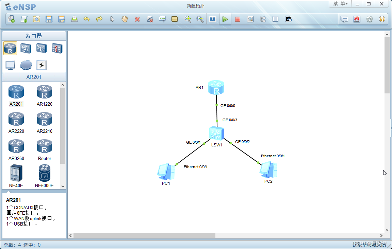Select the Switch device category
Viewport: 392px width, 249px height.
[x=26, y=48]
